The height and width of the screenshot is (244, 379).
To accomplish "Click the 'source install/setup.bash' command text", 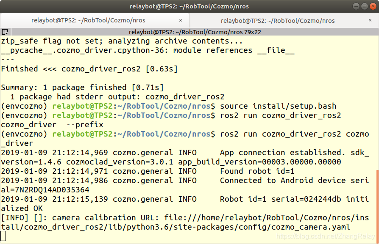I will point(278,106).
